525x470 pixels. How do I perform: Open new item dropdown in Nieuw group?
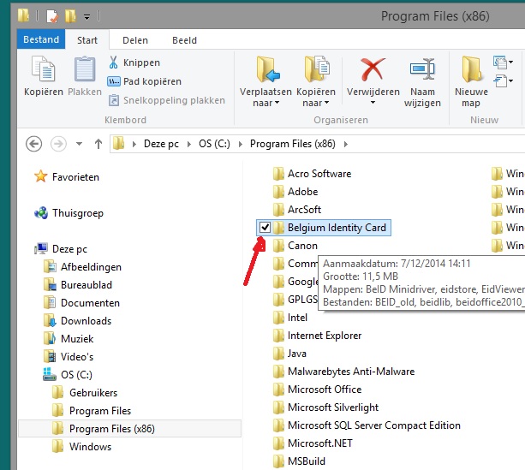504,62
